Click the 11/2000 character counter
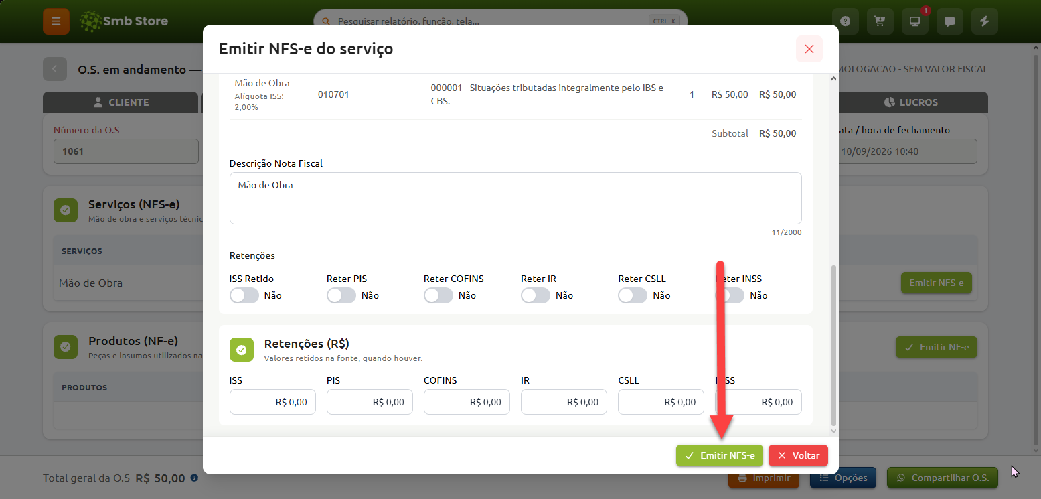This screenshot has width=1041, height=499. (x=787, y=232)
